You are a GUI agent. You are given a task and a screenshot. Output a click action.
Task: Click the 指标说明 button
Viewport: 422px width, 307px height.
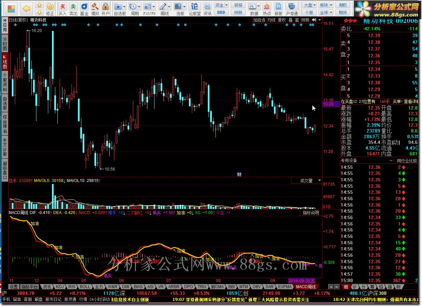click(311, 213)
